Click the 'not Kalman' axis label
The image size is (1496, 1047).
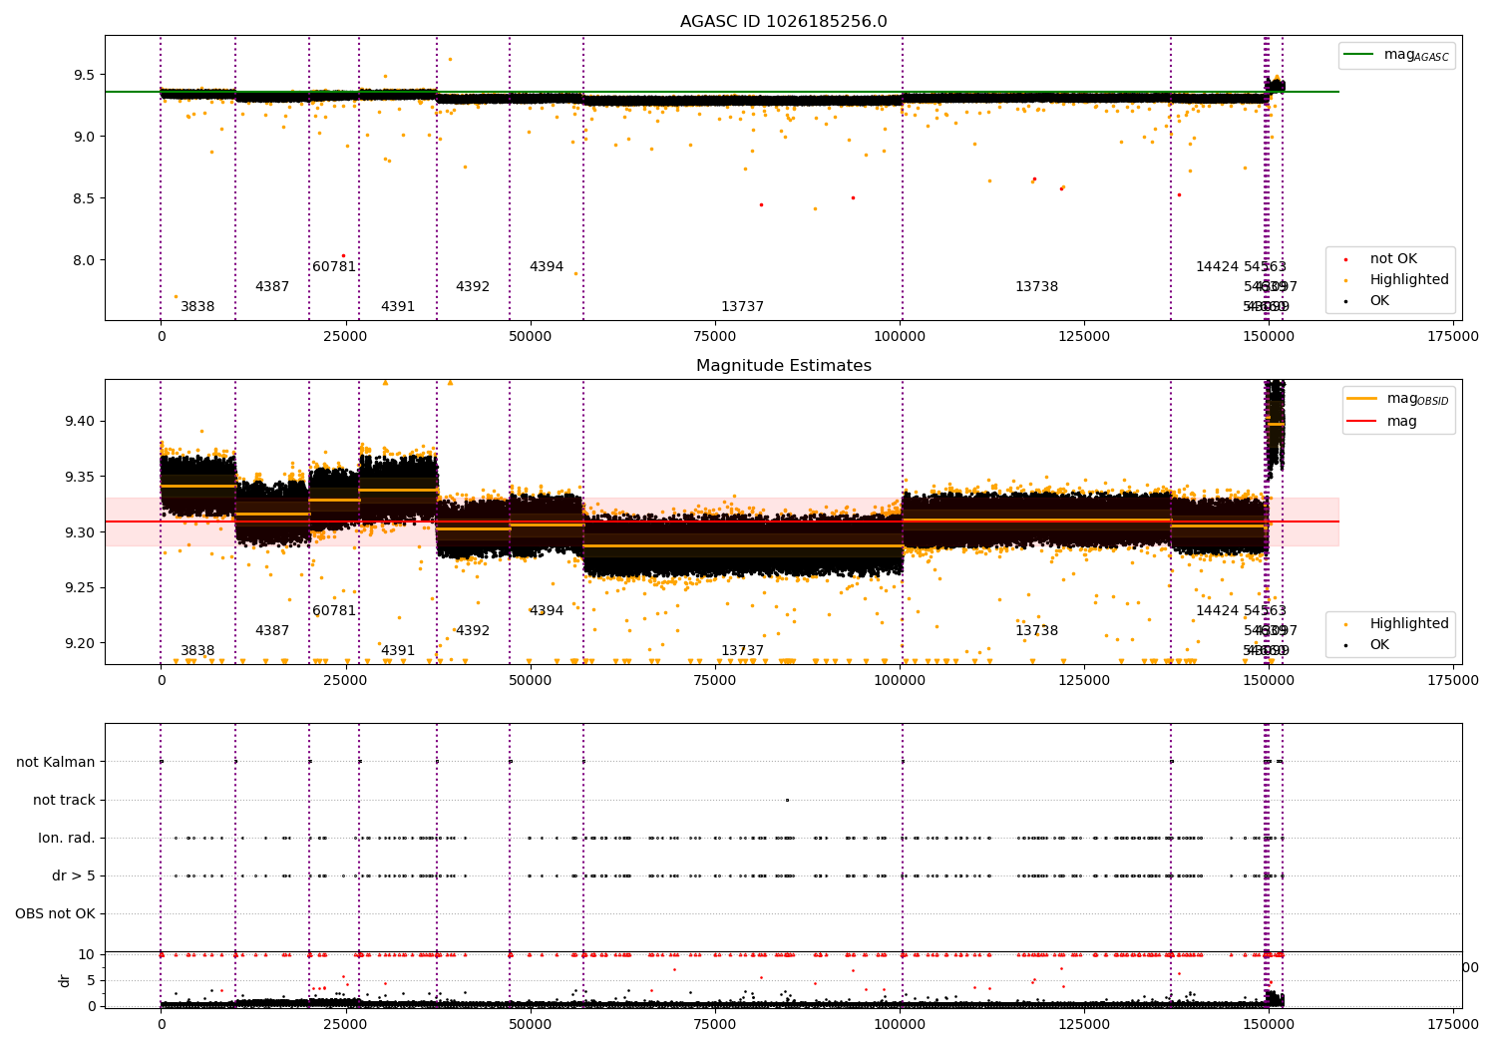[x=56, y=762]
